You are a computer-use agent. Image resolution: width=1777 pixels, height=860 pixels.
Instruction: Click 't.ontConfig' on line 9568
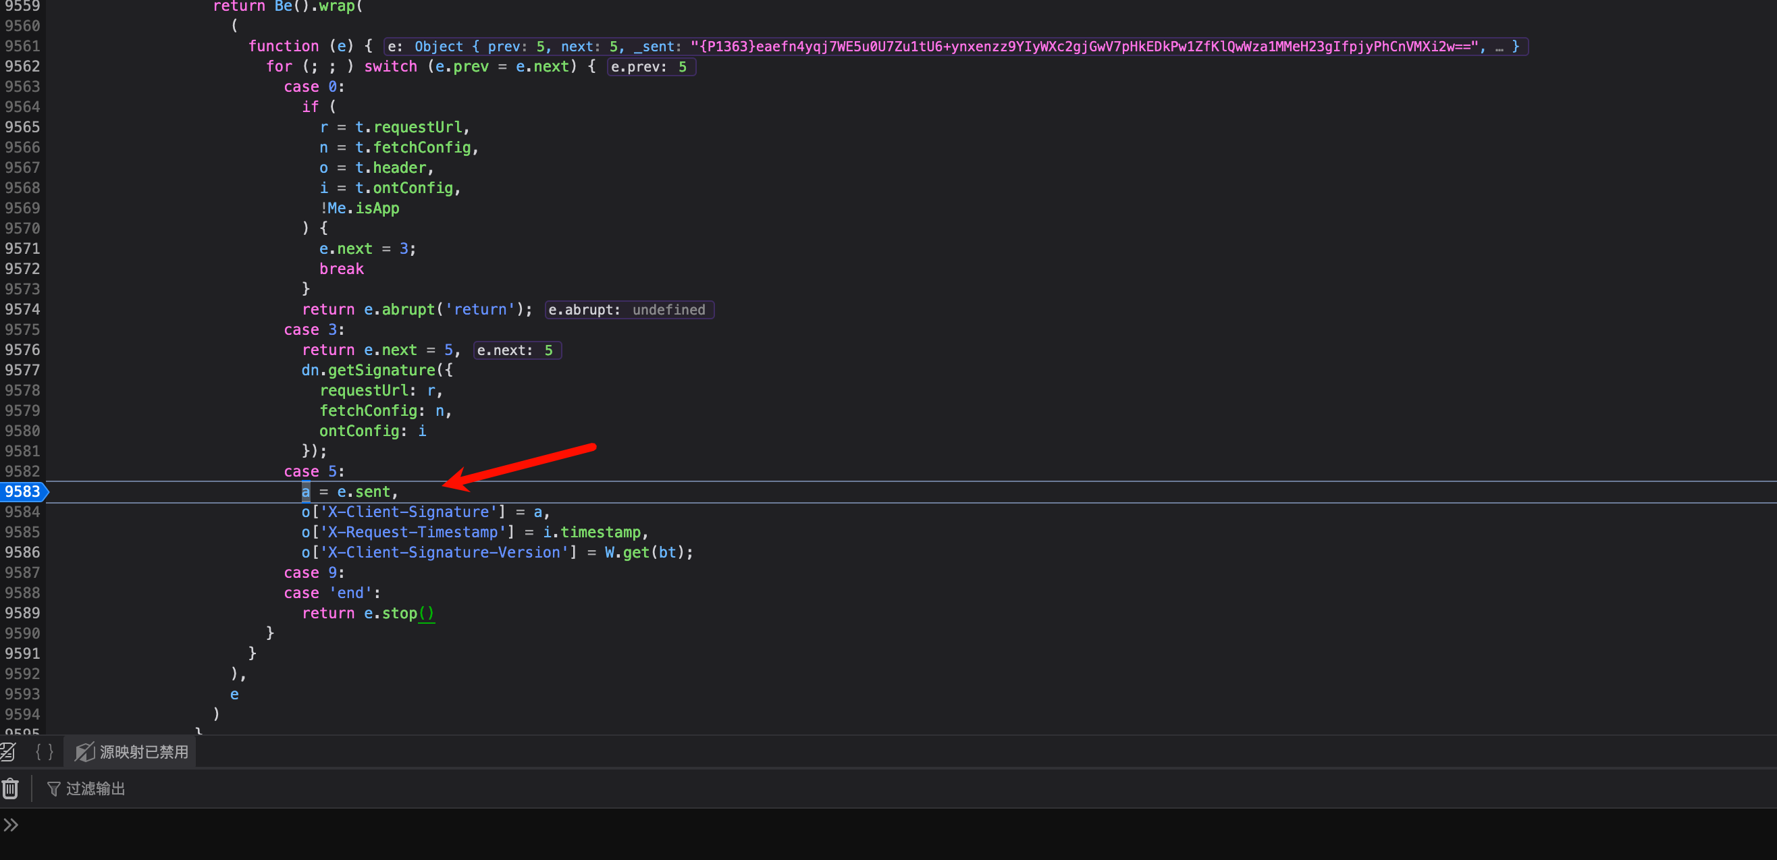tap(404, 188)
